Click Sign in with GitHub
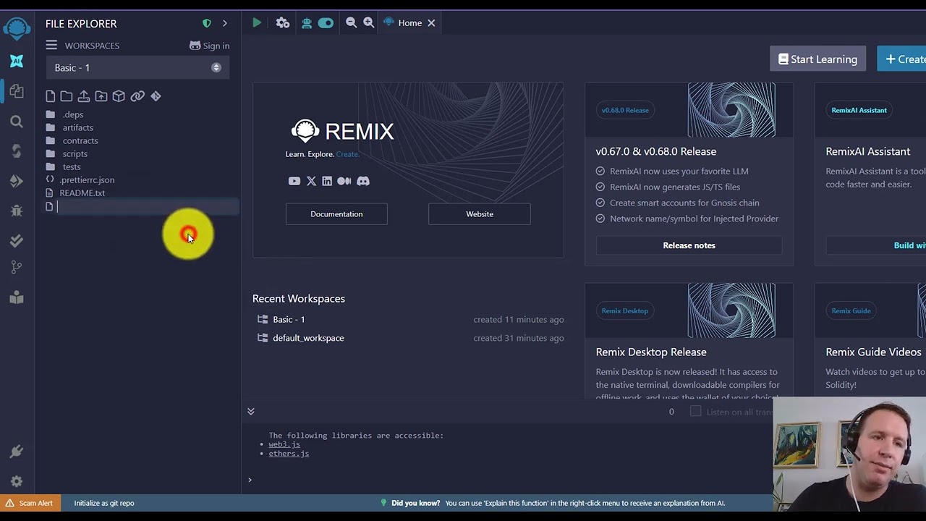This screenshot has height=521, width=926. click(210, 46)
